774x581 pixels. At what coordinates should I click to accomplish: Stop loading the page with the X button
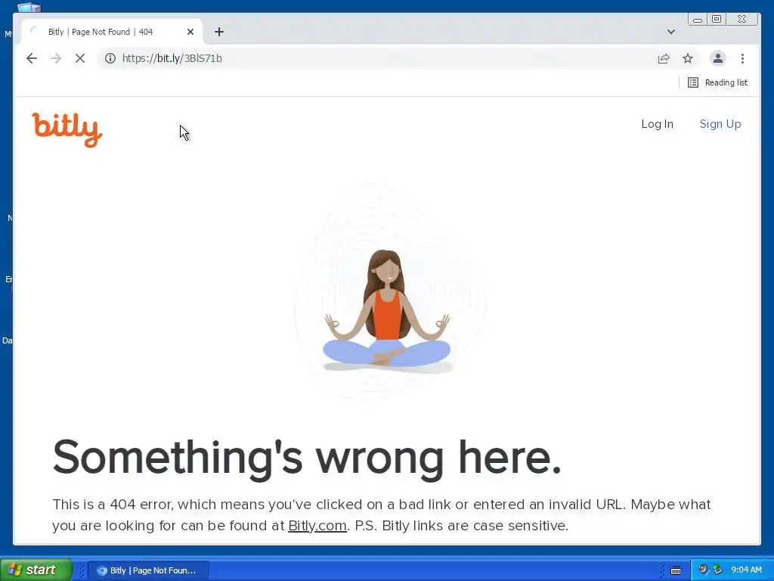coord(80,58)
